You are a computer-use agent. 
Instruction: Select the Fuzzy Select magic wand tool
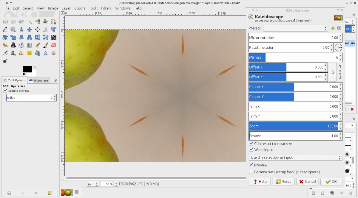tap(29, 21)
